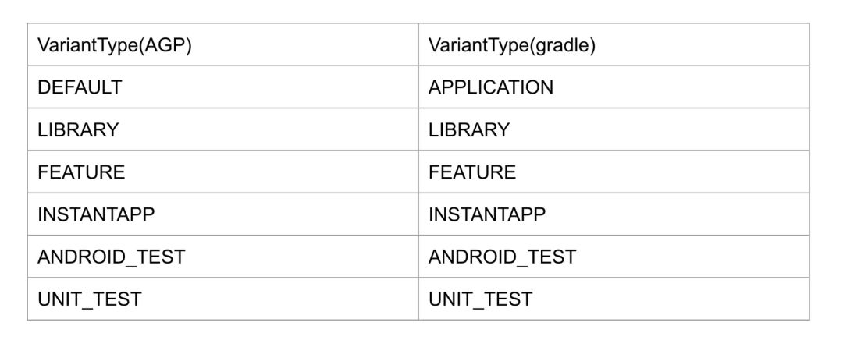Click INSTANTAPP in the VariantType(AGP) column

pos(96,214)
